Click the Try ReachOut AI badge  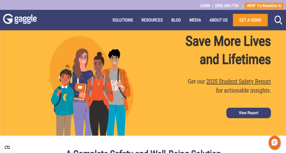pyautogui.click(x=264, y=6)
